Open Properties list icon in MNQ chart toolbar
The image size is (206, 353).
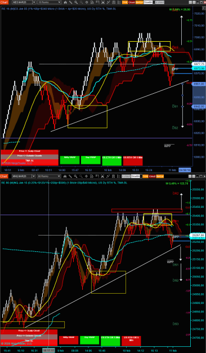coord(119,176)
